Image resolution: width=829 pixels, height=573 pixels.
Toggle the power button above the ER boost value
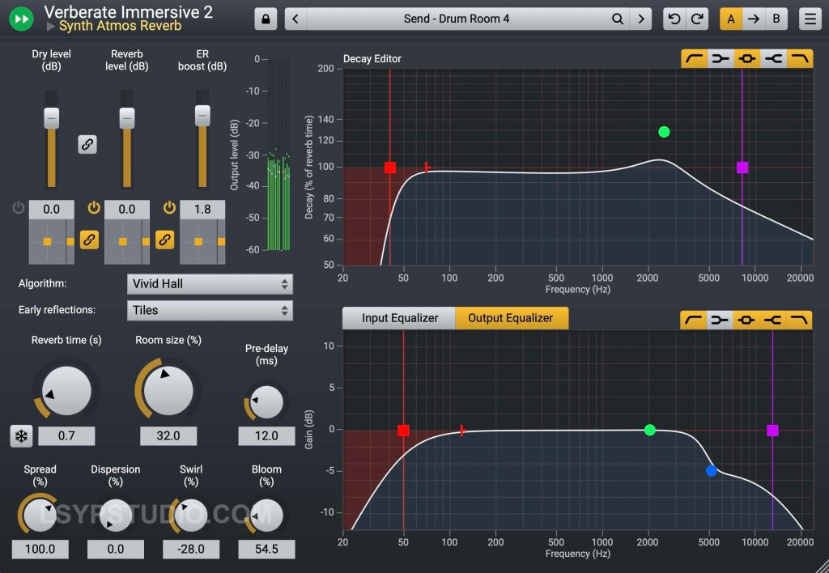click(x=170, y=207)
